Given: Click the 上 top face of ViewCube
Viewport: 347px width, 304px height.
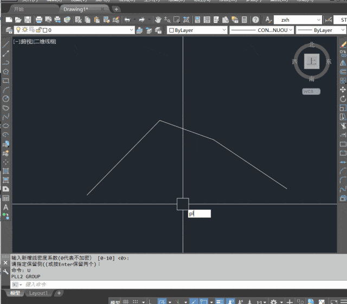Looking at the screenshot, I should pyautogui.click(x=312, y=61).
